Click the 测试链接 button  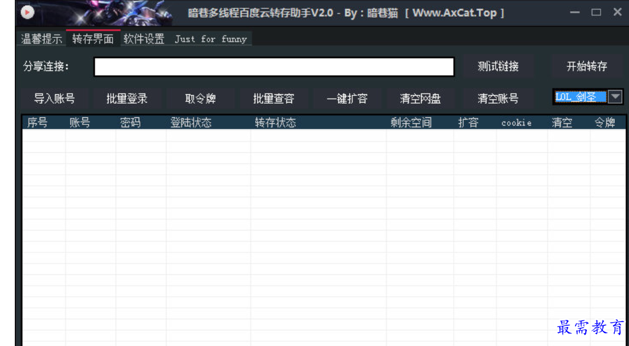click(x=498, y=66)
